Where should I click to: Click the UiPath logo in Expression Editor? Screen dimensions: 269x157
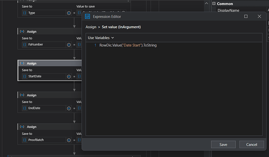(x=88, y=16)
